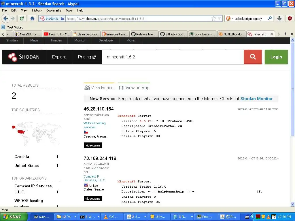
Task: Open a new tab with plus button
Action: [x=285, y=34]
